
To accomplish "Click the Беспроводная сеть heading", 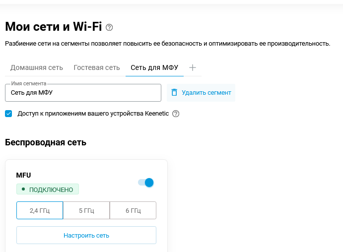I will click(x=46, y=143).
